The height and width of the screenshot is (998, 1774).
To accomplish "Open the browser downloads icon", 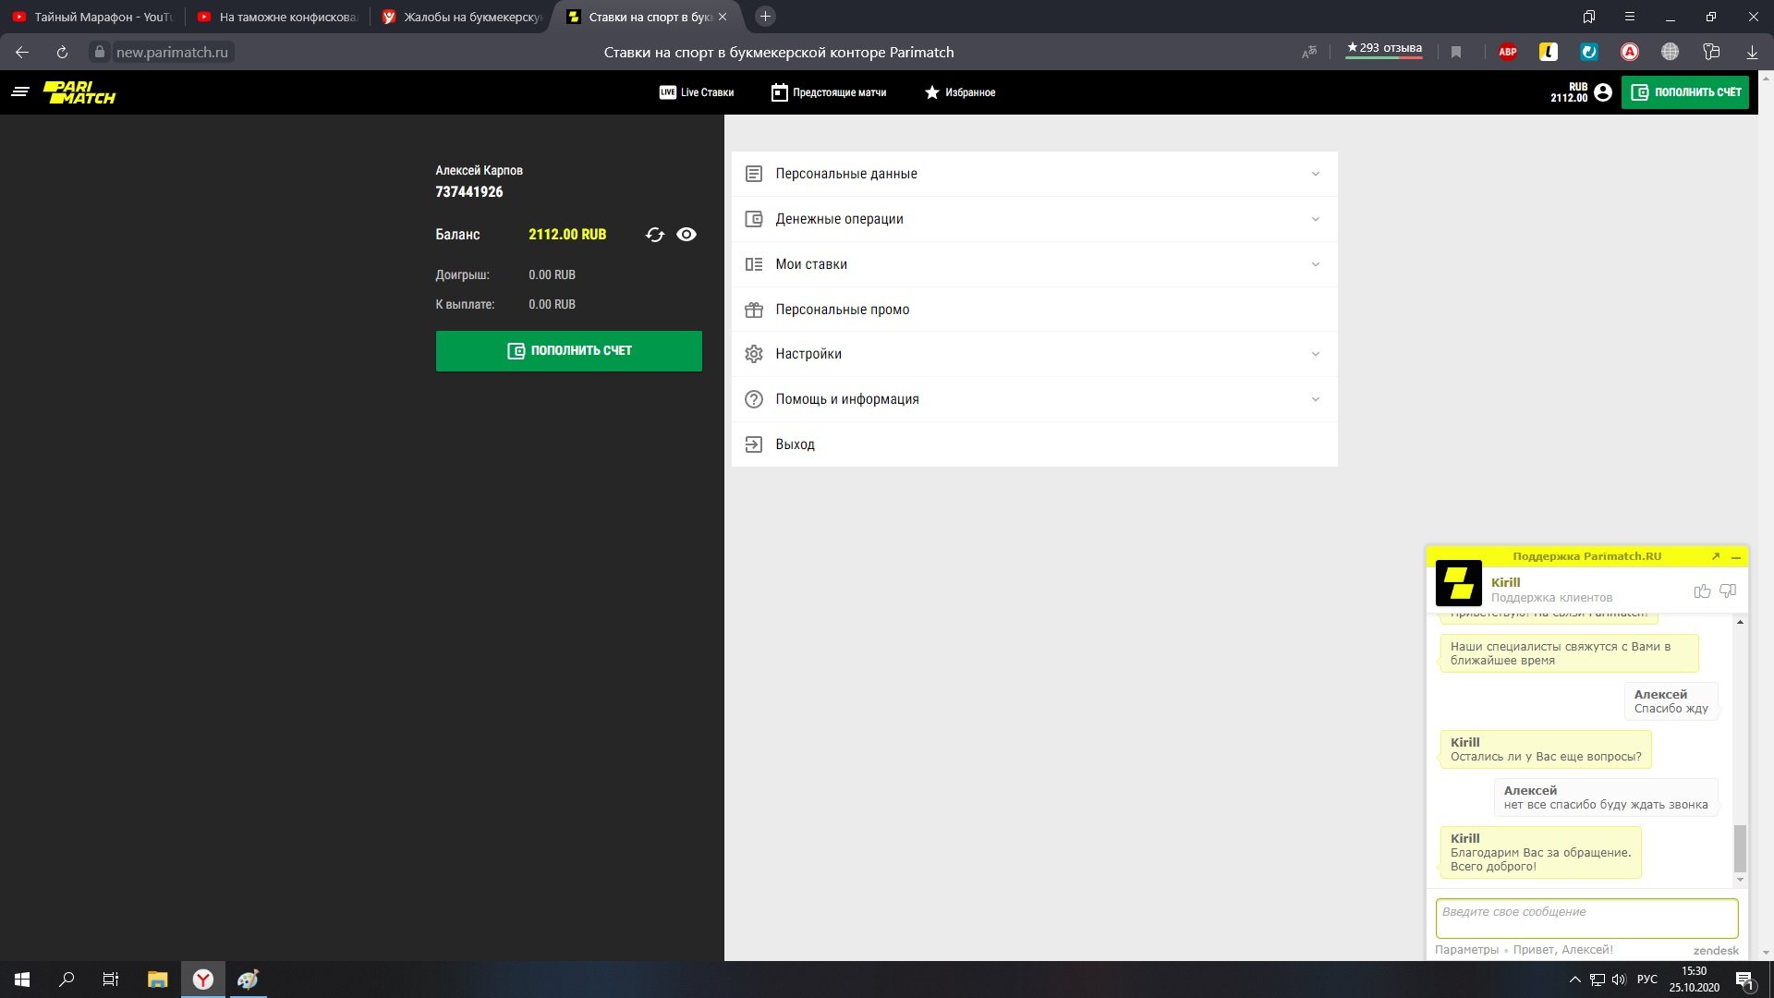I will (1752, 53).
